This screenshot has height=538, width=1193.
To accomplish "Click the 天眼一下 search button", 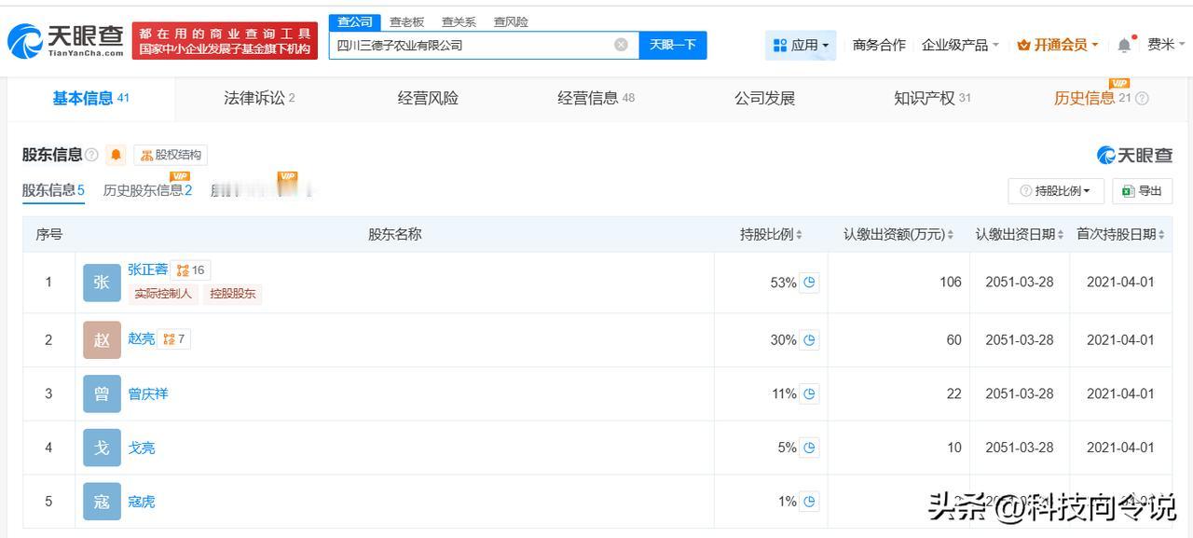I will click(x=673, y=45).
